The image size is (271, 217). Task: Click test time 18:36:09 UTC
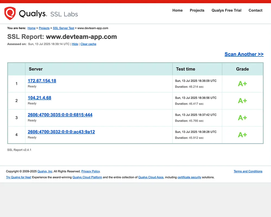pyautogui.click(x=196, y=81)
